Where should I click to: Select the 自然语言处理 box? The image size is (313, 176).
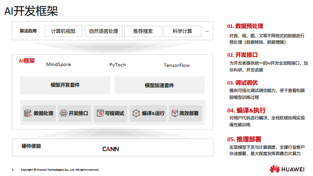click(x=104, y=31)
